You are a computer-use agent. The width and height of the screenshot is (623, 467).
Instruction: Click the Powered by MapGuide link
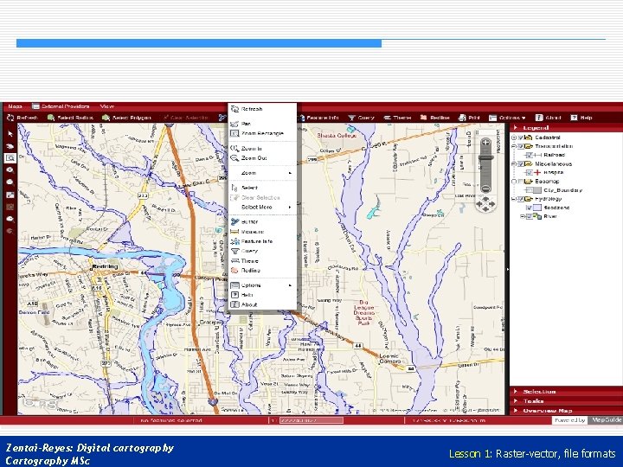(588, 419)
